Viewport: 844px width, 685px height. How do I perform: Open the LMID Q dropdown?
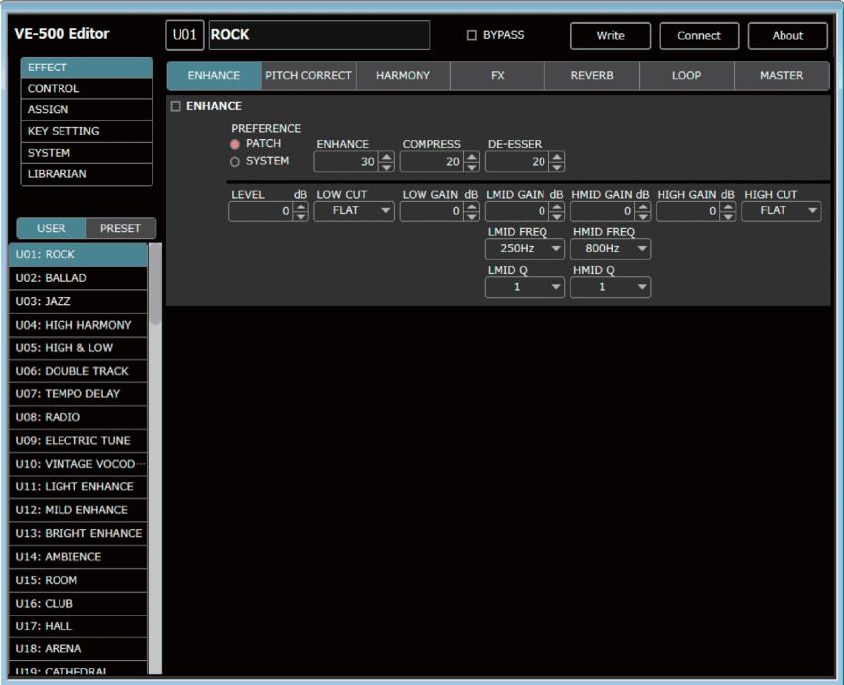525,287
